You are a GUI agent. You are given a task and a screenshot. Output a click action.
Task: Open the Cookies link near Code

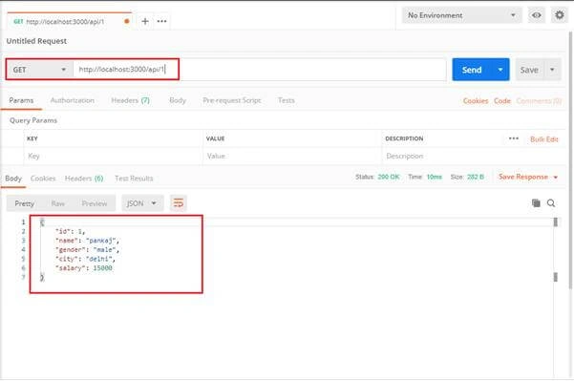click(x=476, y=100)
